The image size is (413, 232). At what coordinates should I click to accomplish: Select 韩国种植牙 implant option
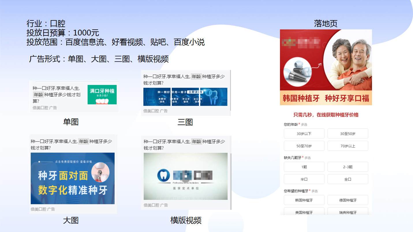(304, 200)
